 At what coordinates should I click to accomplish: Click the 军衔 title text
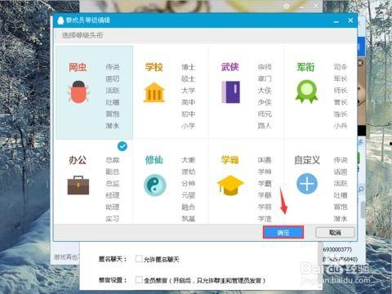[x=306, y=67]
